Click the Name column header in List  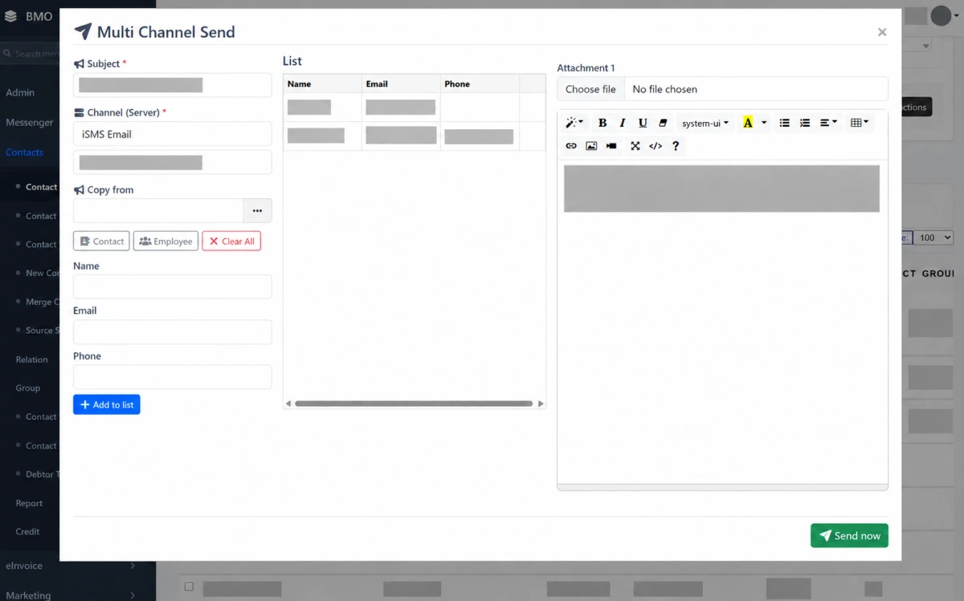point(322,83)
